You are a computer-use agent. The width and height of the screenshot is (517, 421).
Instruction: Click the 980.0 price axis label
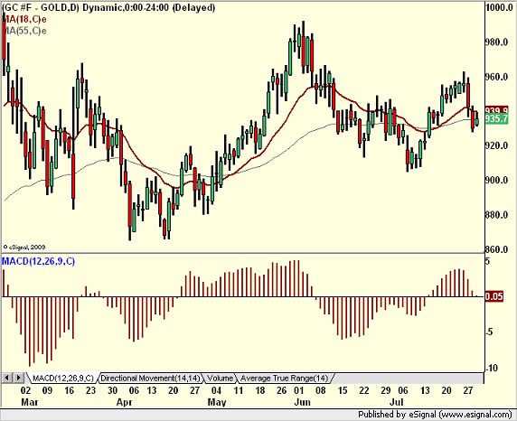coord(496,42)
